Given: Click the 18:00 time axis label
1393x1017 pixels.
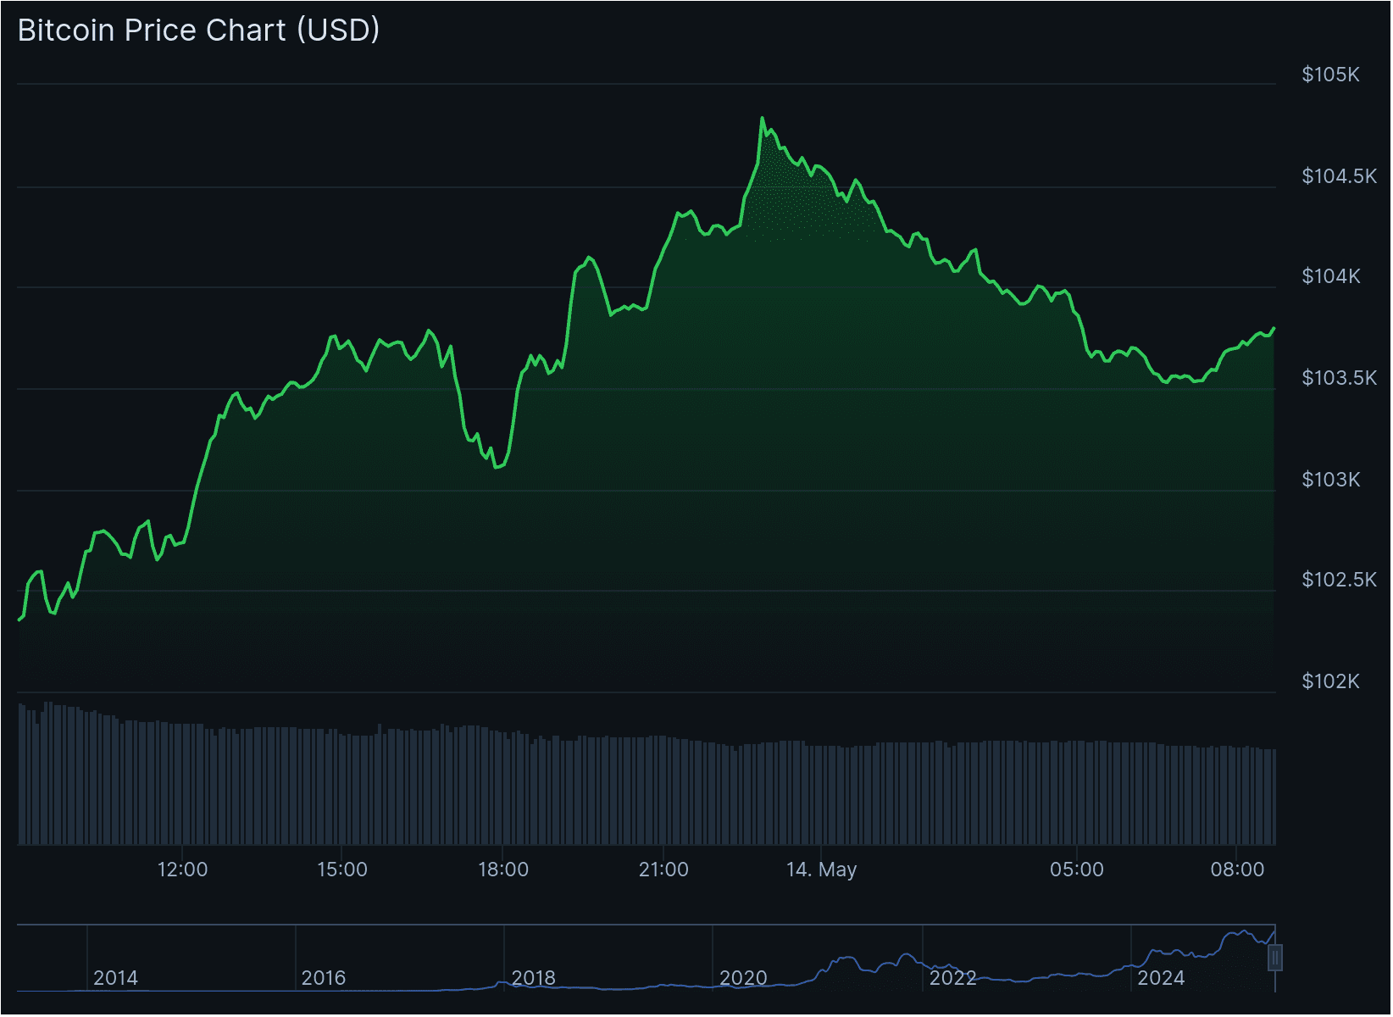Looking at the screenshot, I should [x=503, y=870].
